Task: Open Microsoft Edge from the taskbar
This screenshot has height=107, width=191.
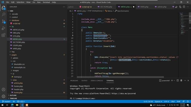Action: coord(12,105)
